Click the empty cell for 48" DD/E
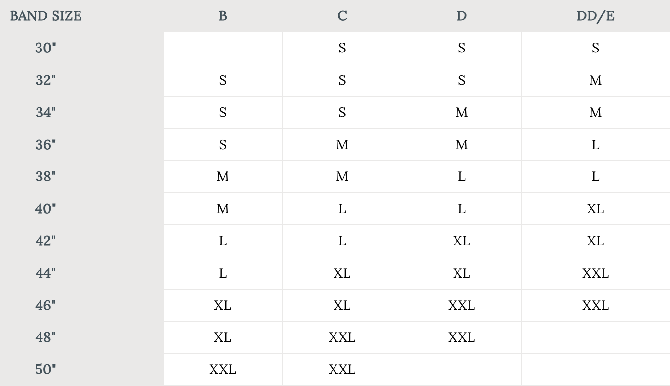 (595, 338)
